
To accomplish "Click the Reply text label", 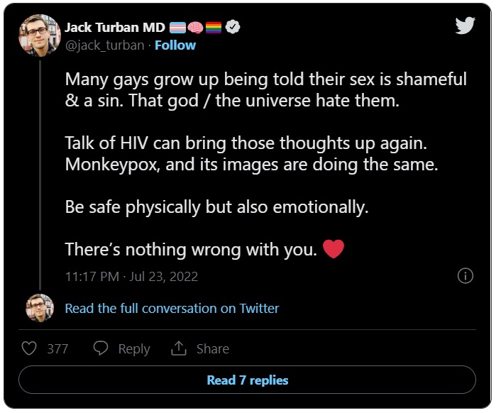I will [x=134, y=349].
